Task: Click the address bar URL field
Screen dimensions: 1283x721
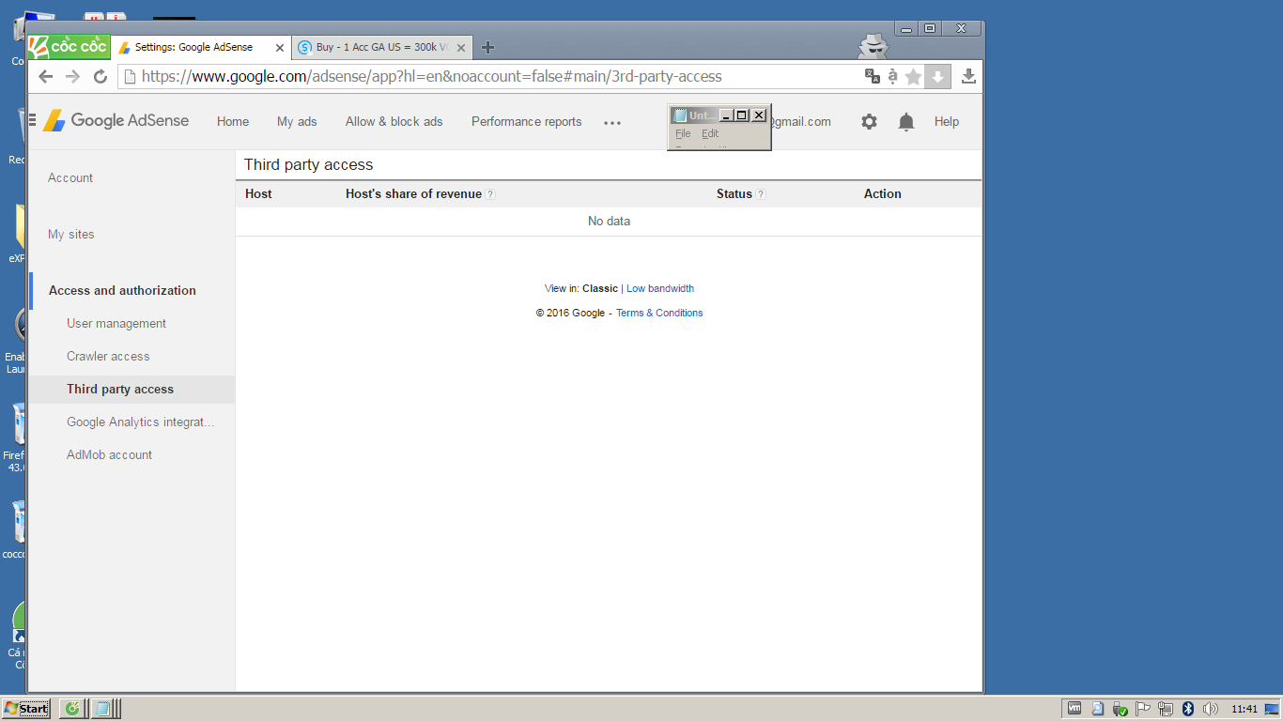Action: (x=488, y=76)
